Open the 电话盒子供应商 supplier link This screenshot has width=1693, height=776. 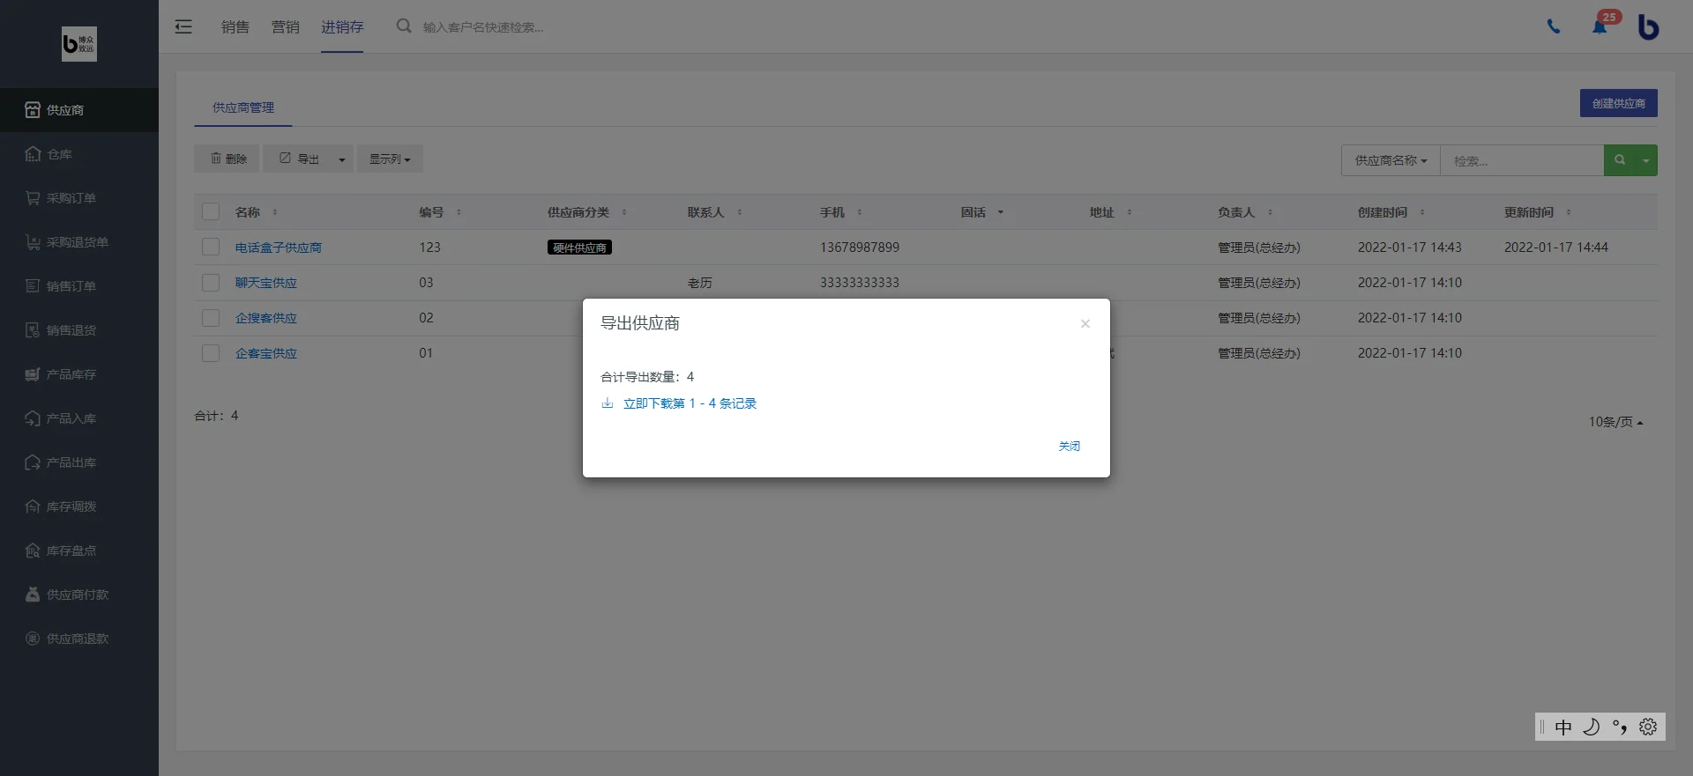[279, 248]
